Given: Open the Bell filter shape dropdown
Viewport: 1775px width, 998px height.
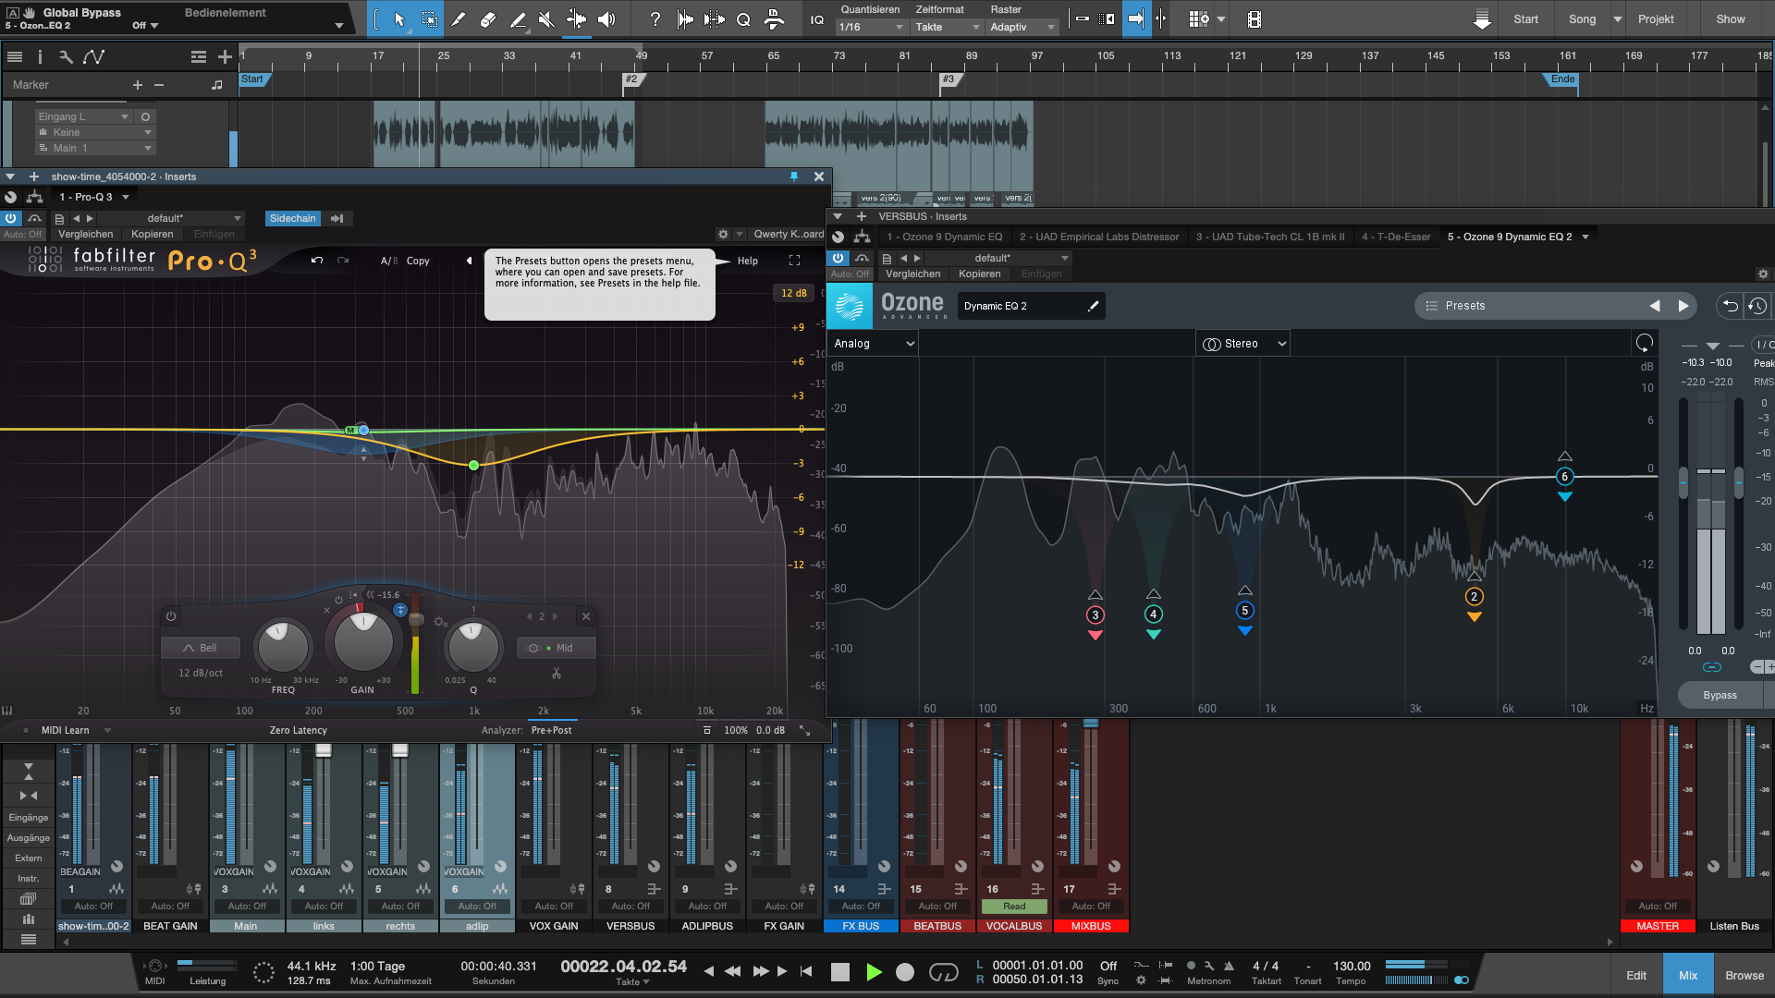Looking at the screenshot, I should 201,648.
